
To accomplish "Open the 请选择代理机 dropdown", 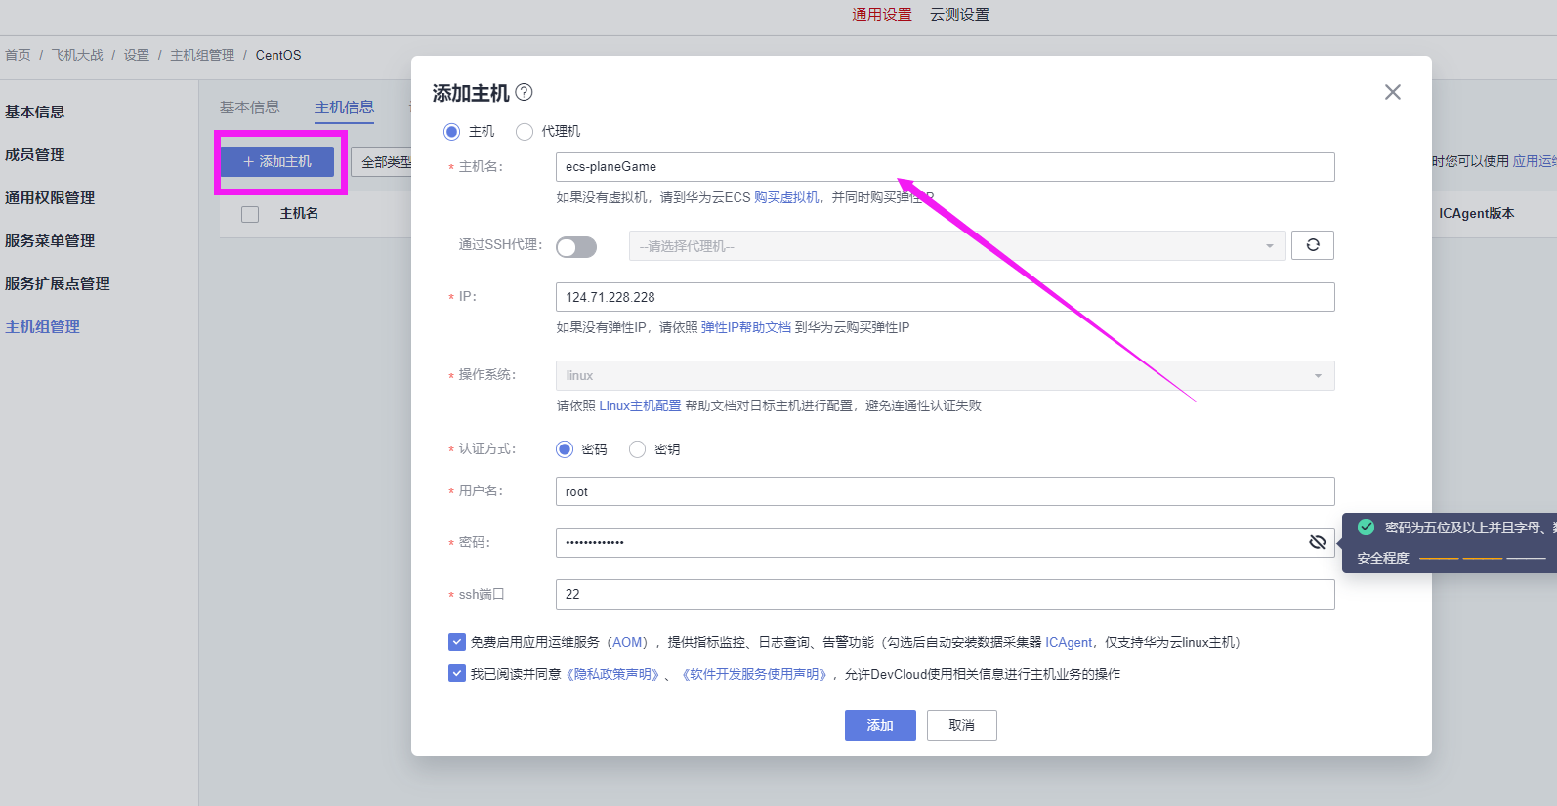I will point(957,246).
